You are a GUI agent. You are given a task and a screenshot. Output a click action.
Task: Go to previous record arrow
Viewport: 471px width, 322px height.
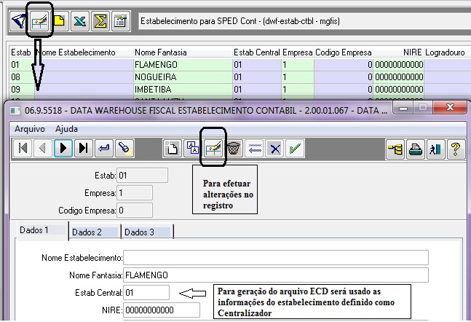coord(43,148)
